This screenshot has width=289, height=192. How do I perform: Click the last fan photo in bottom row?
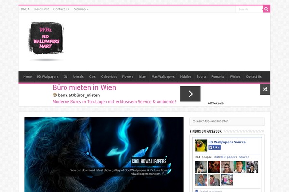pyautogui.click(x=226, y=180)
